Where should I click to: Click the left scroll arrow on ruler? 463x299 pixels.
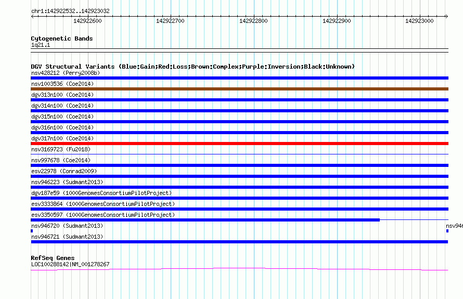(x=32, y=17)
